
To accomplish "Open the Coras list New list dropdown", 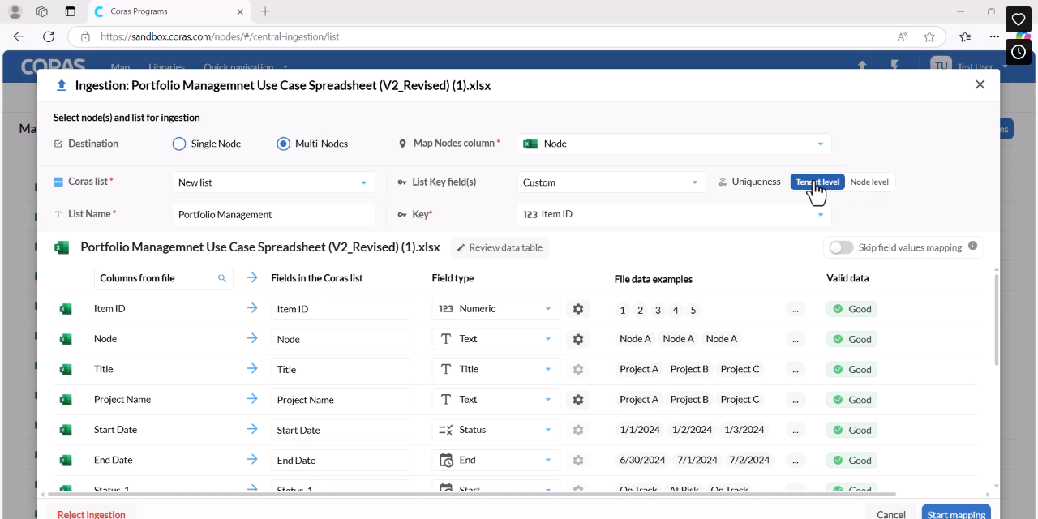I will point(273,182).
